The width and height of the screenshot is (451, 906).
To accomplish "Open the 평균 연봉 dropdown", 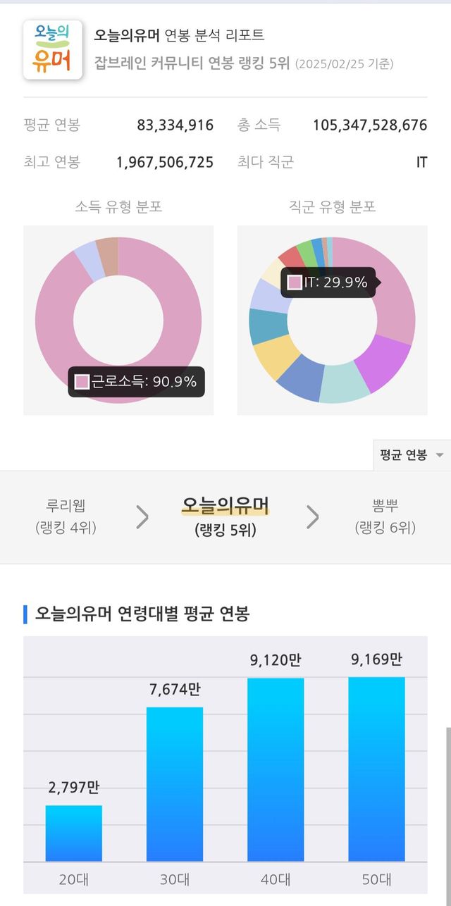I will click(412, 455).
